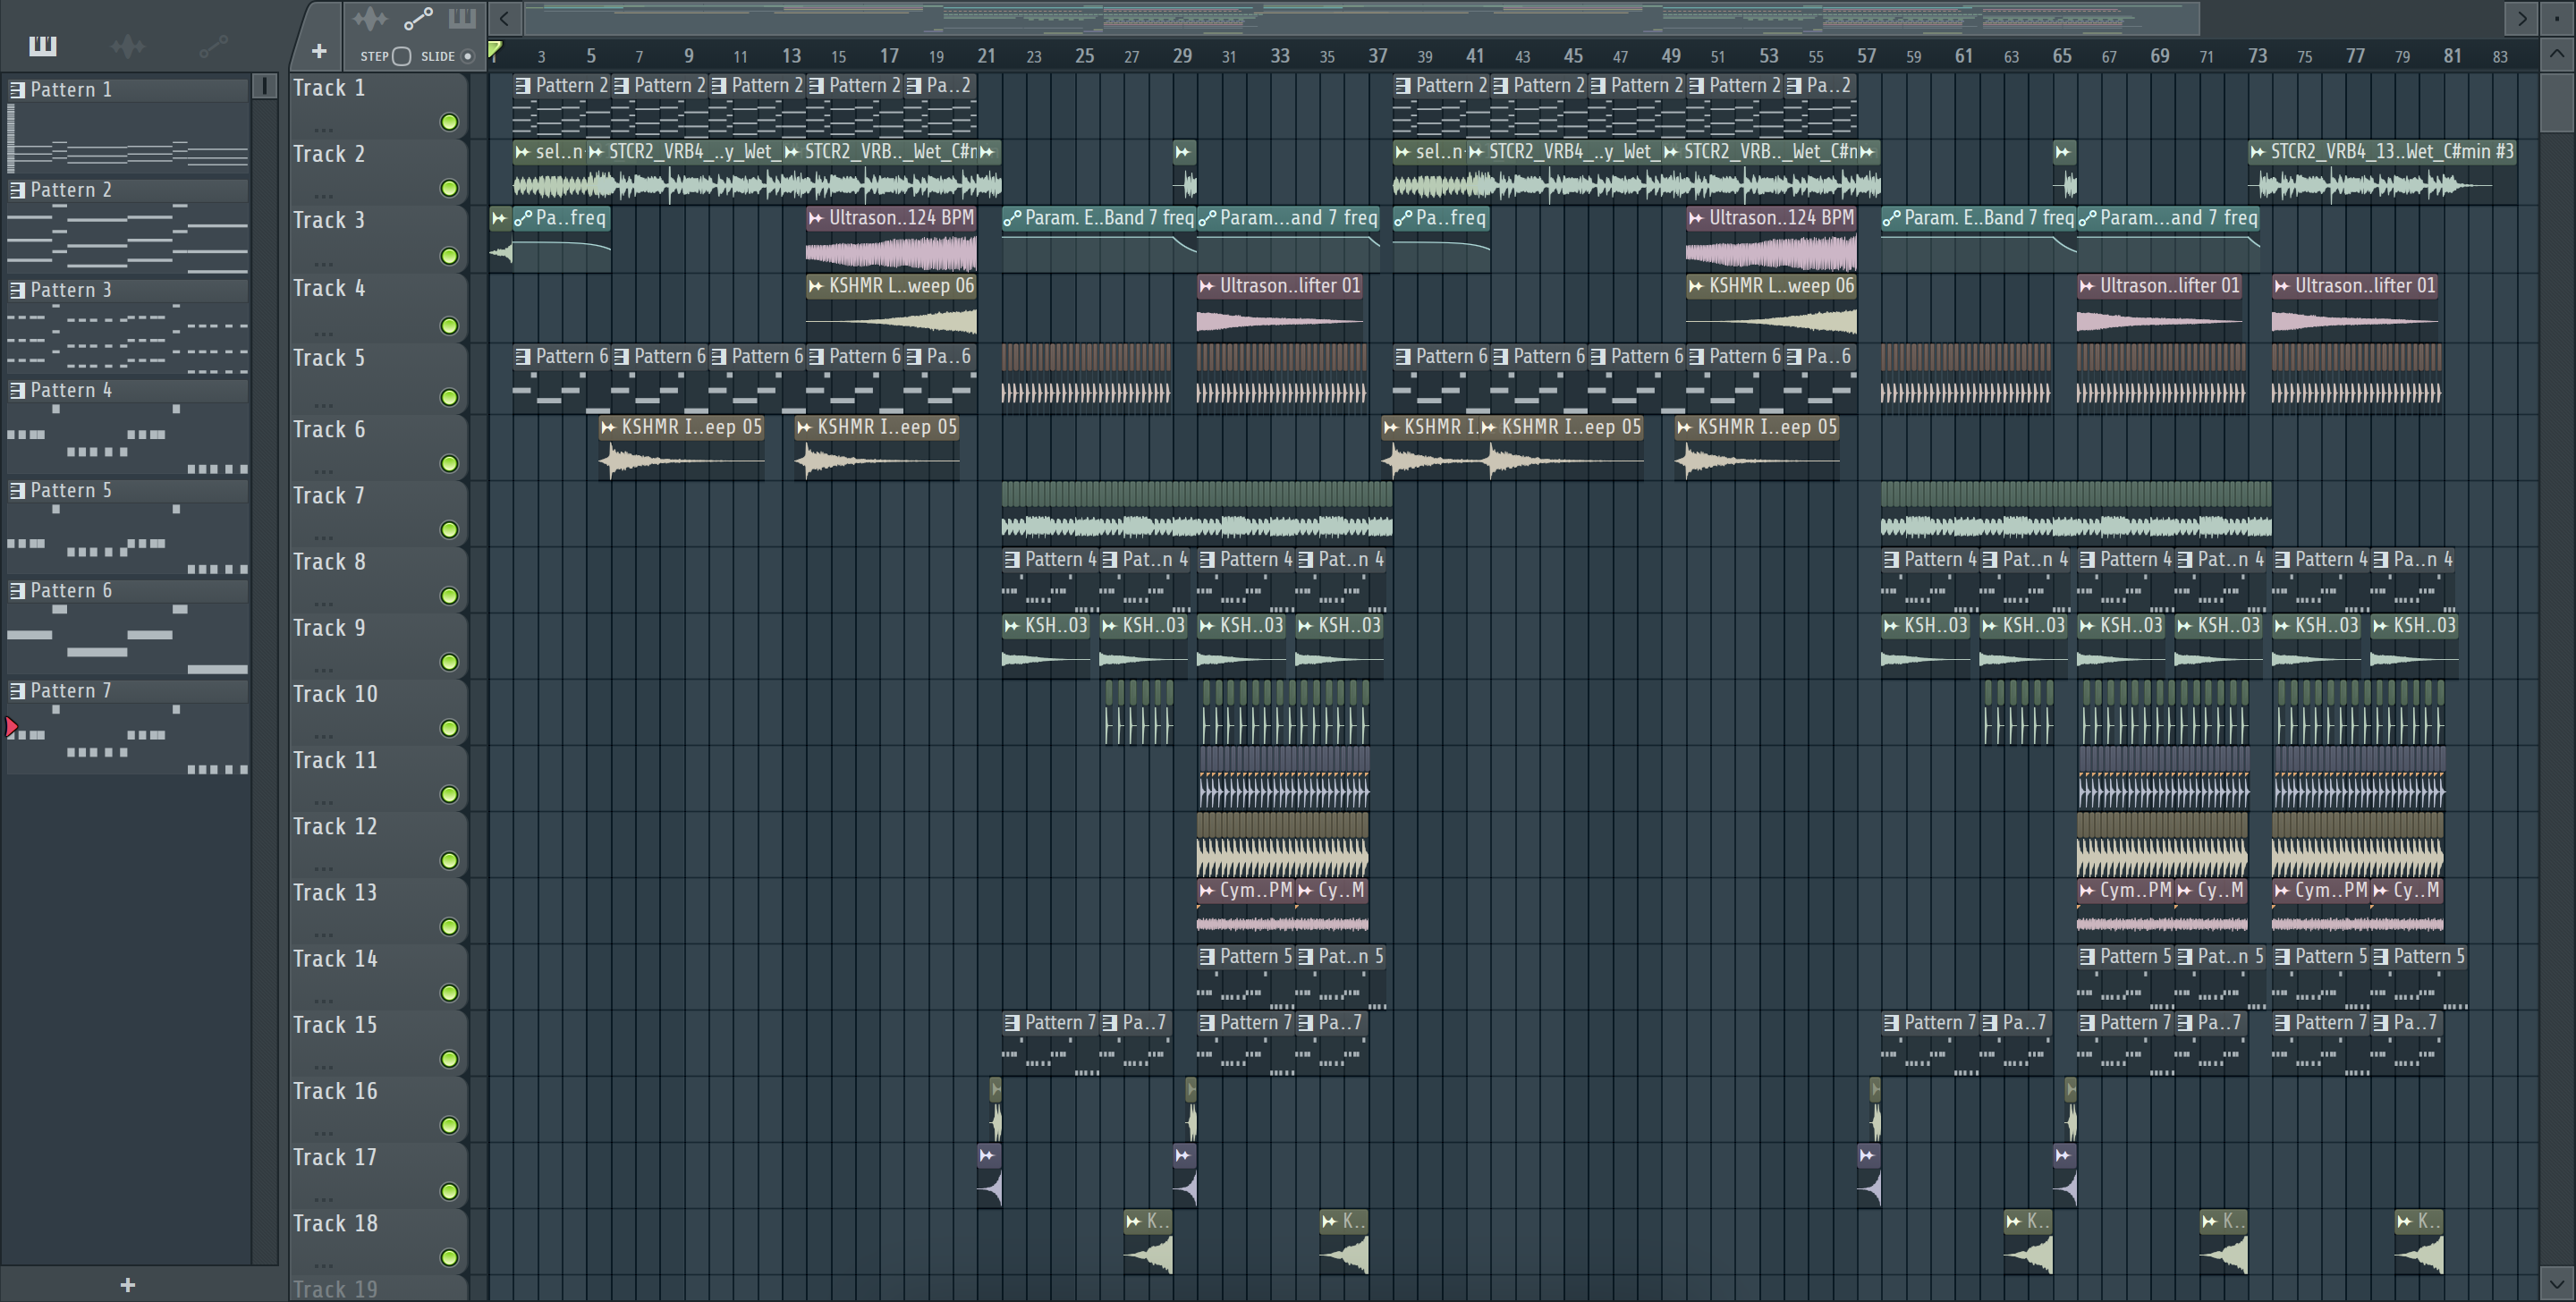This screenshot has height=1302, width=2576.
Task: Mute Track 10 via its green LED
Action: pyautogui.click(x=450, y=728)
